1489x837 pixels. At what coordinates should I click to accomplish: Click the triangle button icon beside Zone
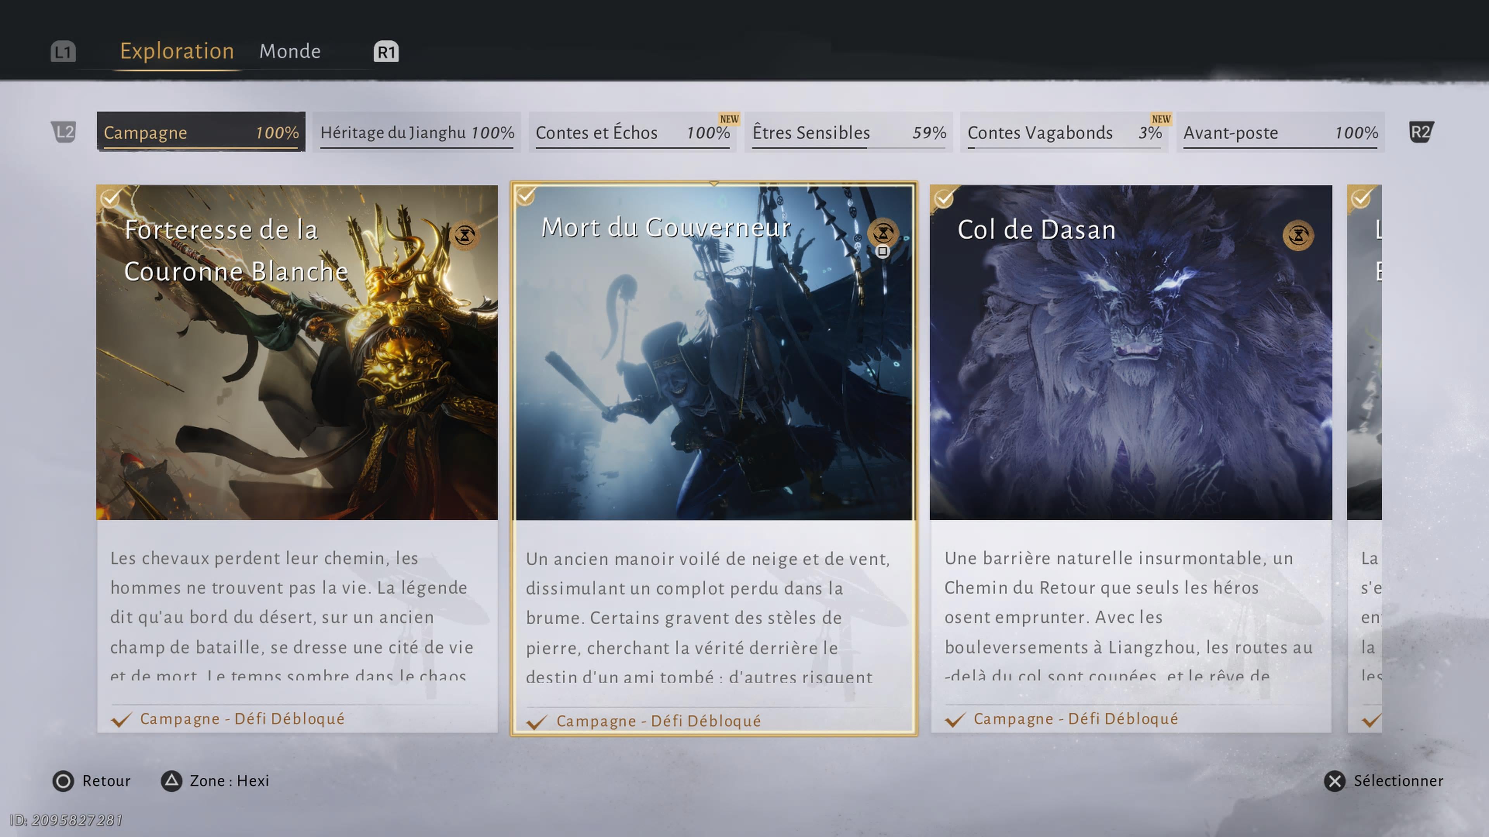pyautogui.click(x=171, y=781)
